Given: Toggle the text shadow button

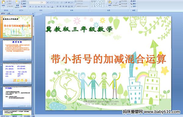Looking at the screenshot, I should 42,7.
